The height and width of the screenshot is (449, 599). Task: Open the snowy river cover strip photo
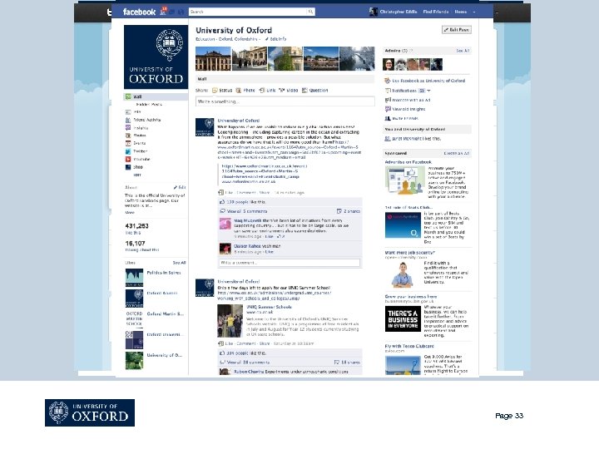[x=357, y=59]
